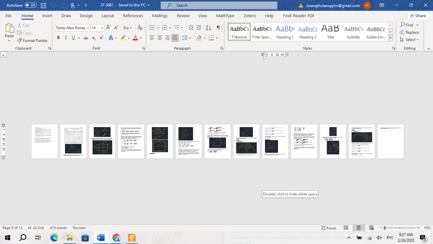Click the Format Painter tool
The height and width of the screenshot is (244, 433).
click(x=32, y=40)
